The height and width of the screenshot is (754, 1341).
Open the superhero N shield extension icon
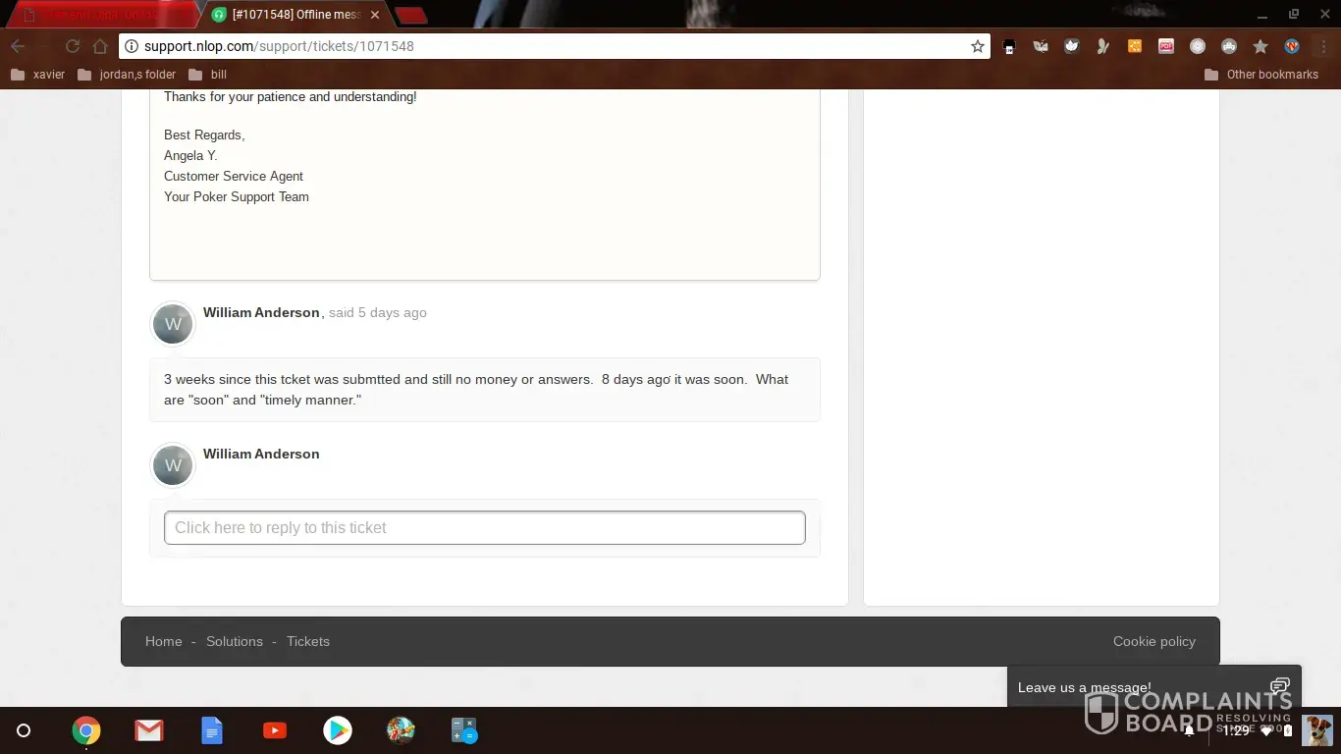[x=1292, y=46]
